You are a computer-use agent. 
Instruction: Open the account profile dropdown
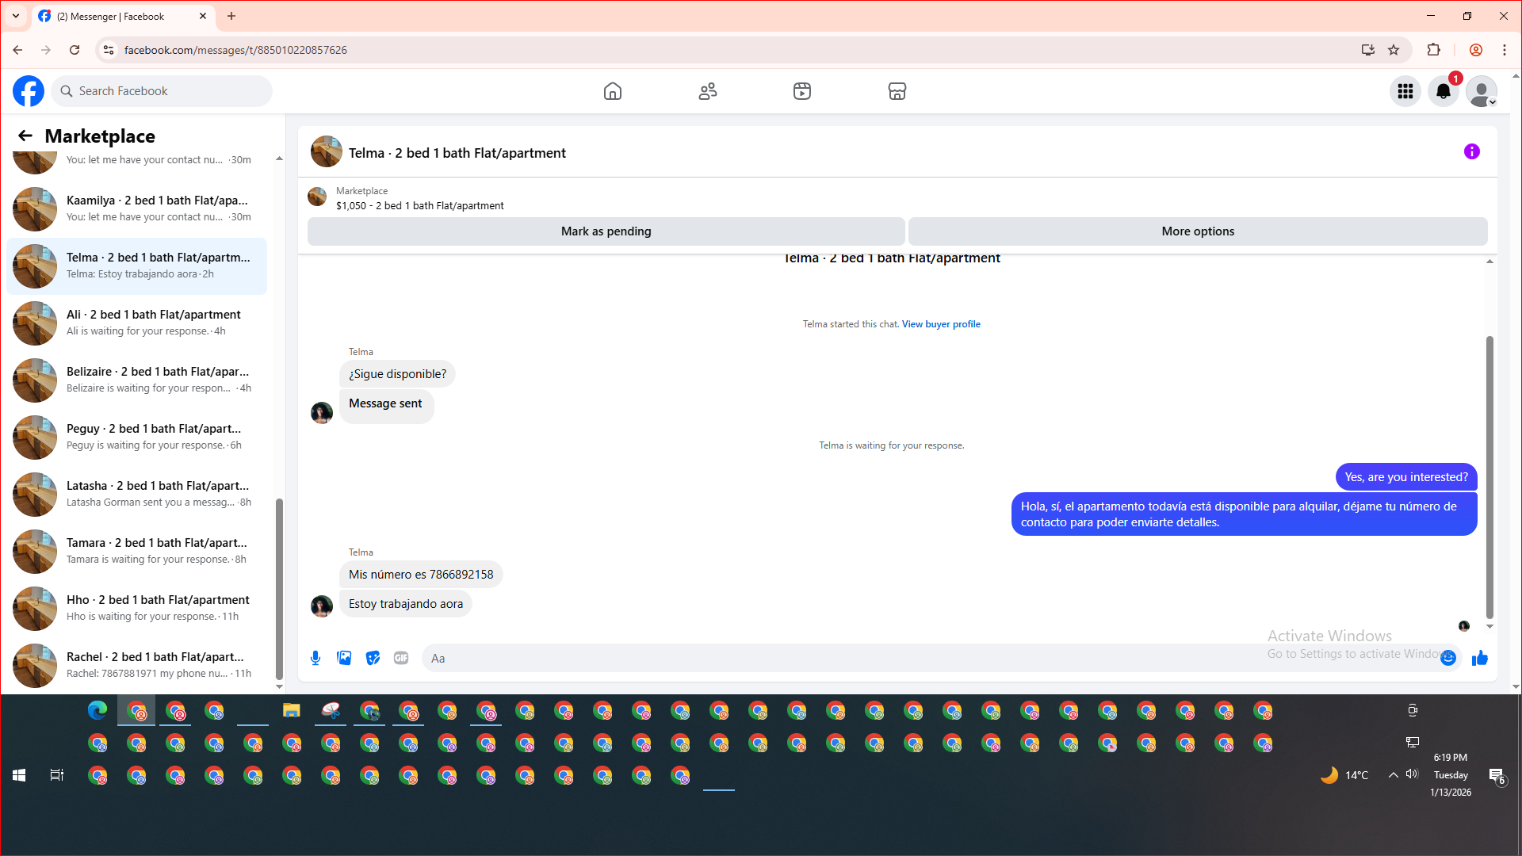coord(1481,91)
